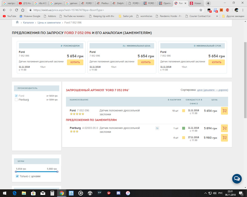247x197 pixels.
Task: Expand the bookmarks overflow chevron
Action: 217,16
